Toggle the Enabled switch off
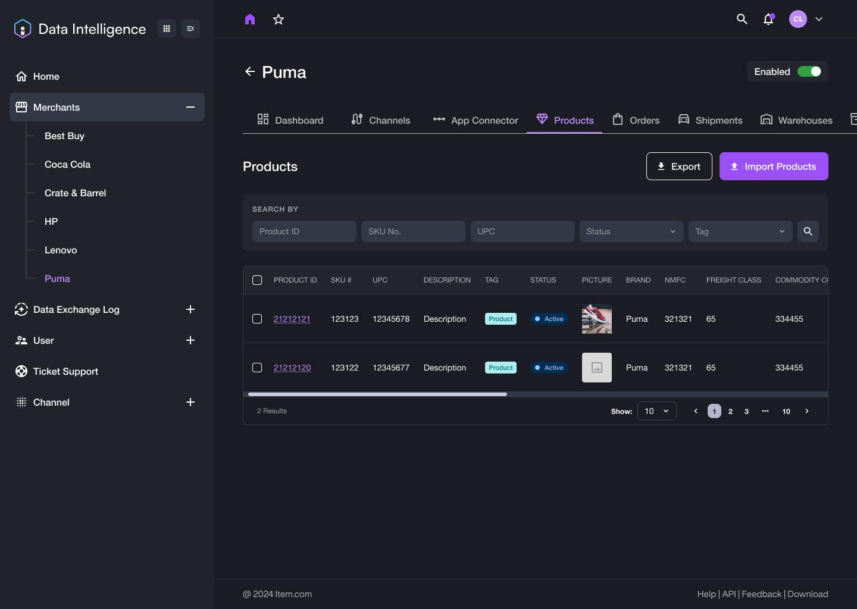Viewport: 857px width, 609px height. coord(809,71)
